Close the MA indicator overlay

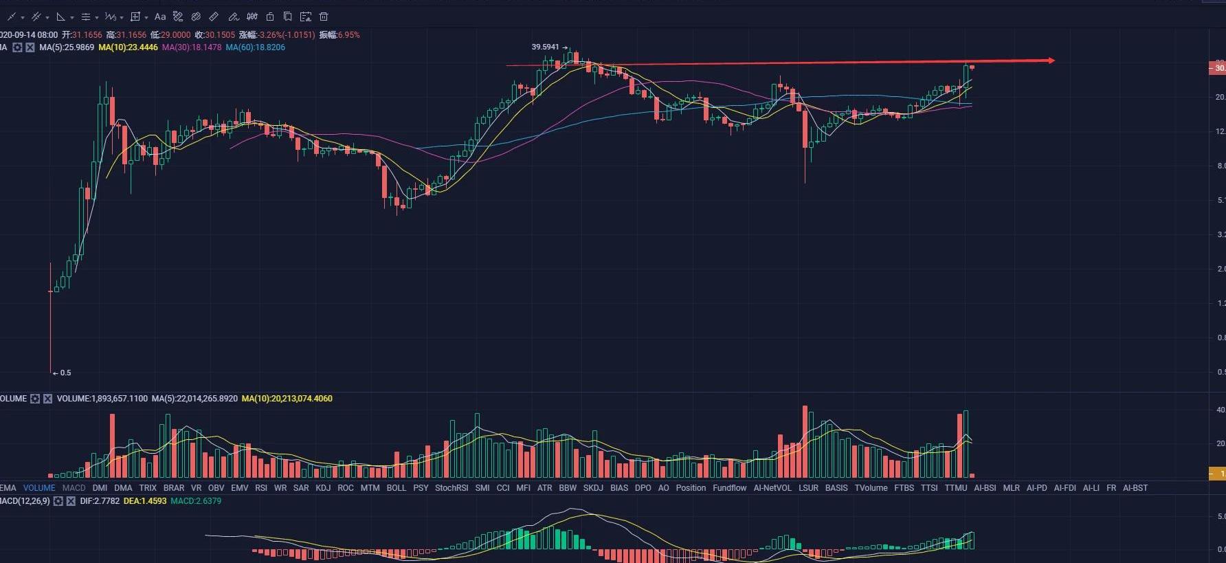pyautogui.click(x=30, y=47)
